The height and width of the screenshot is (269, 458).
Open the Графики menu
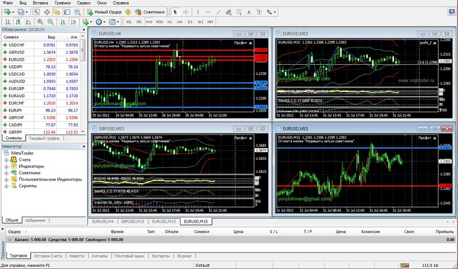(x=62, y=3)
